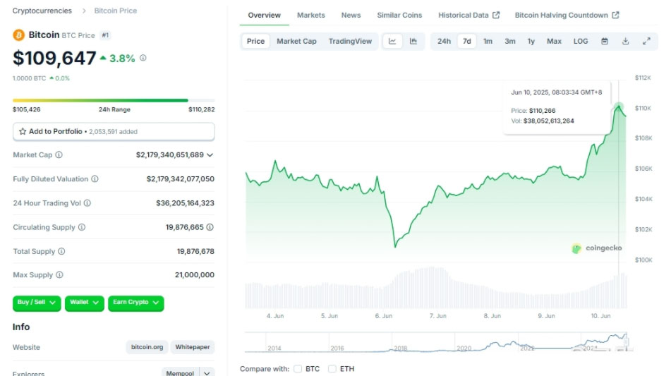Switch to the Markets tab
This screenshot has width=671, height=376.
(x=310, y=15)
